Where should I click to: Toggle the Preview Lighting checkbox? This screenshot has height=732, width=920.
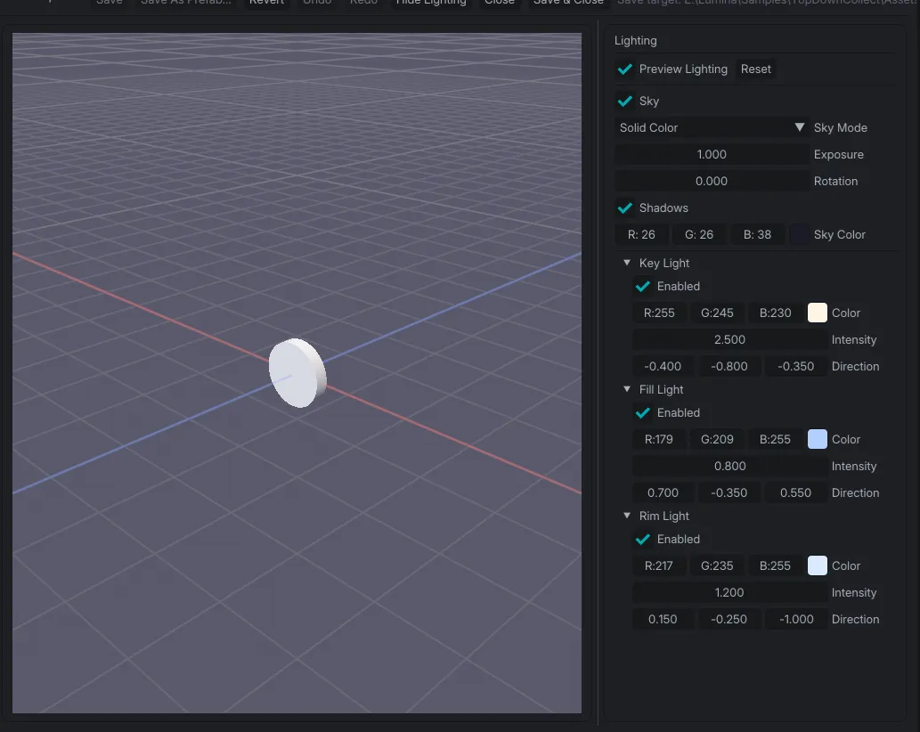coord(625,69)
